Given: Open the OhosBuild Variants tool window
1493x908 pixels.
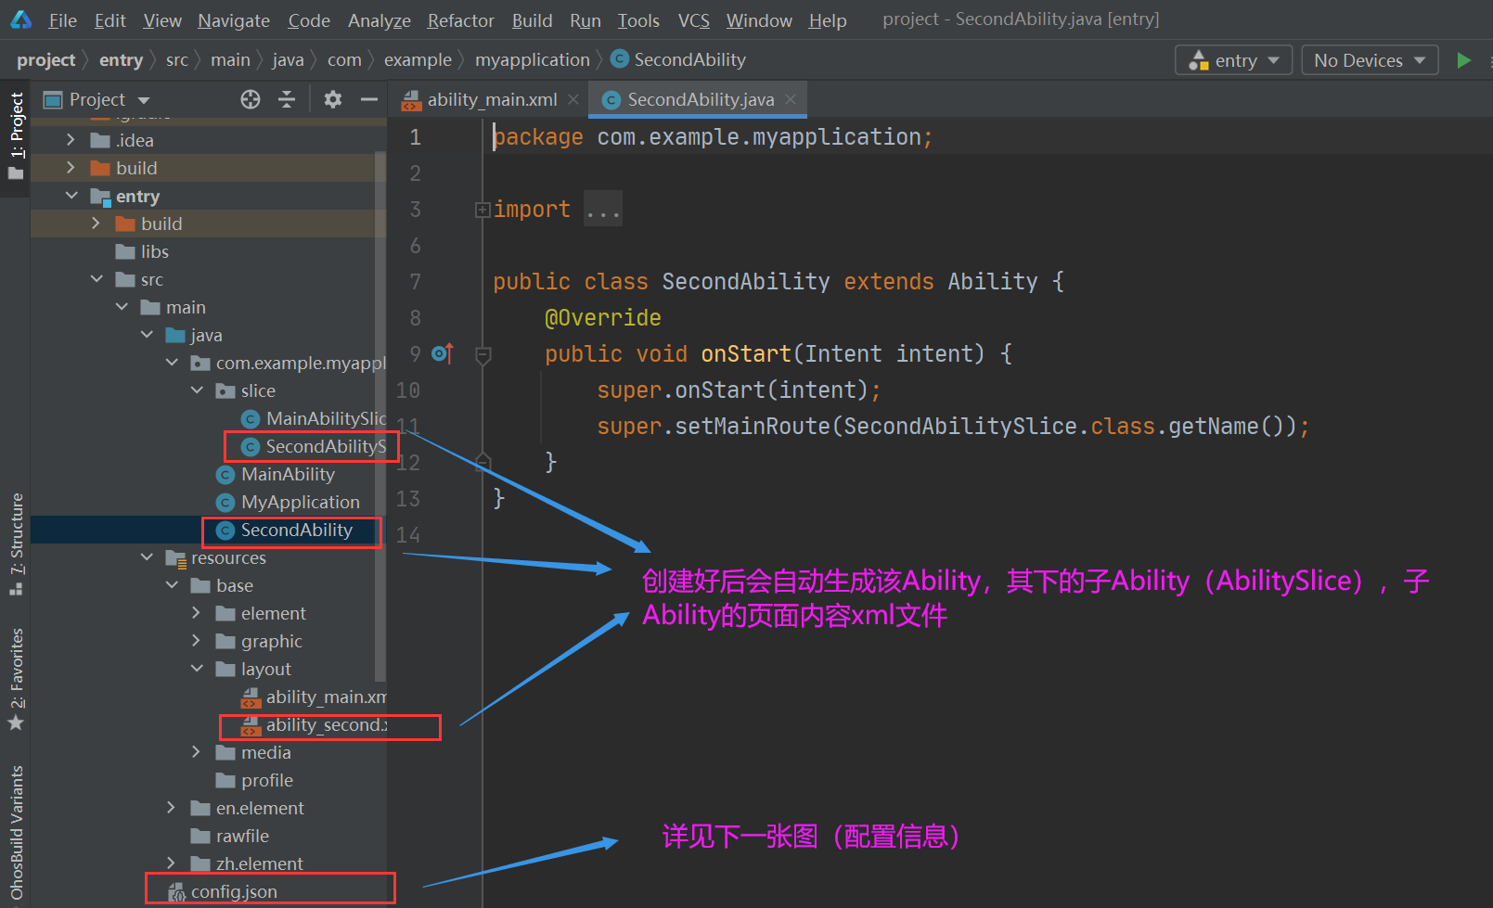Looking at the screenshot, I should pos(16,832).
